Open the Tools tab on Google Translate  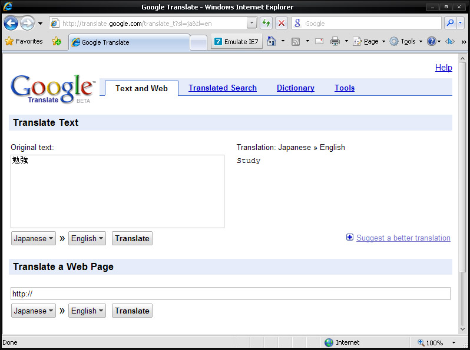coord(345,88)
